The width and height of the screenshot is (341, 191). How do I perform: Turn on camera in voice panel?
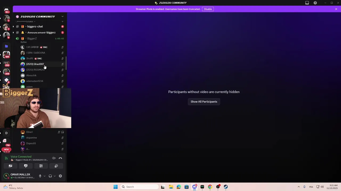point(10,166)
